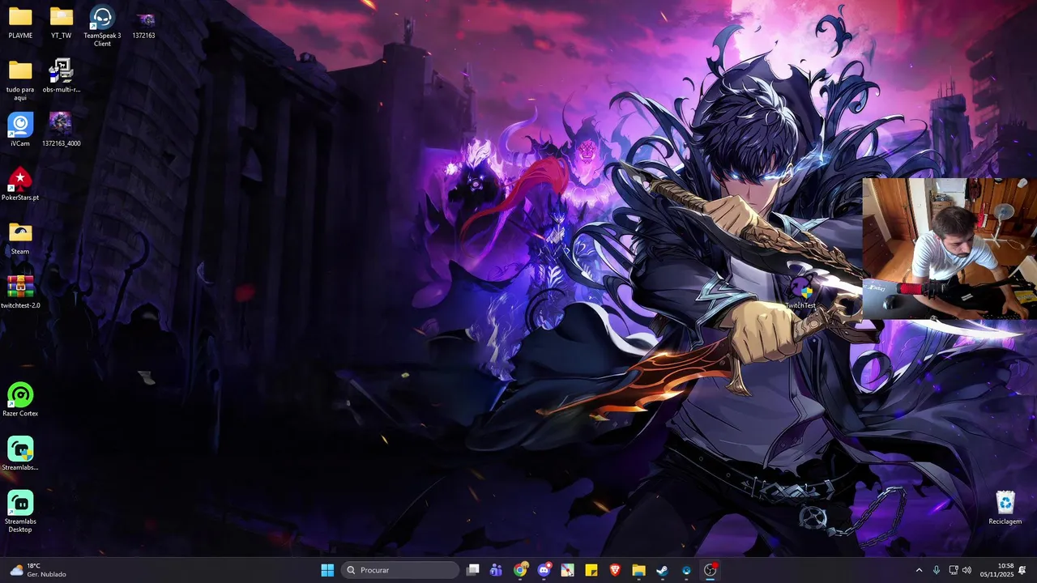
Task: Open the 1372163 image file icon
Action: (x=144, y=23)
